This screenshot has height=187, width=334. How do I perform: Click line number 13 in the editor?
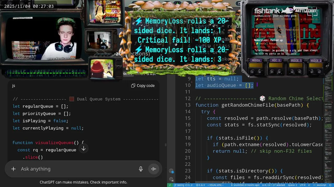(188, 105)
